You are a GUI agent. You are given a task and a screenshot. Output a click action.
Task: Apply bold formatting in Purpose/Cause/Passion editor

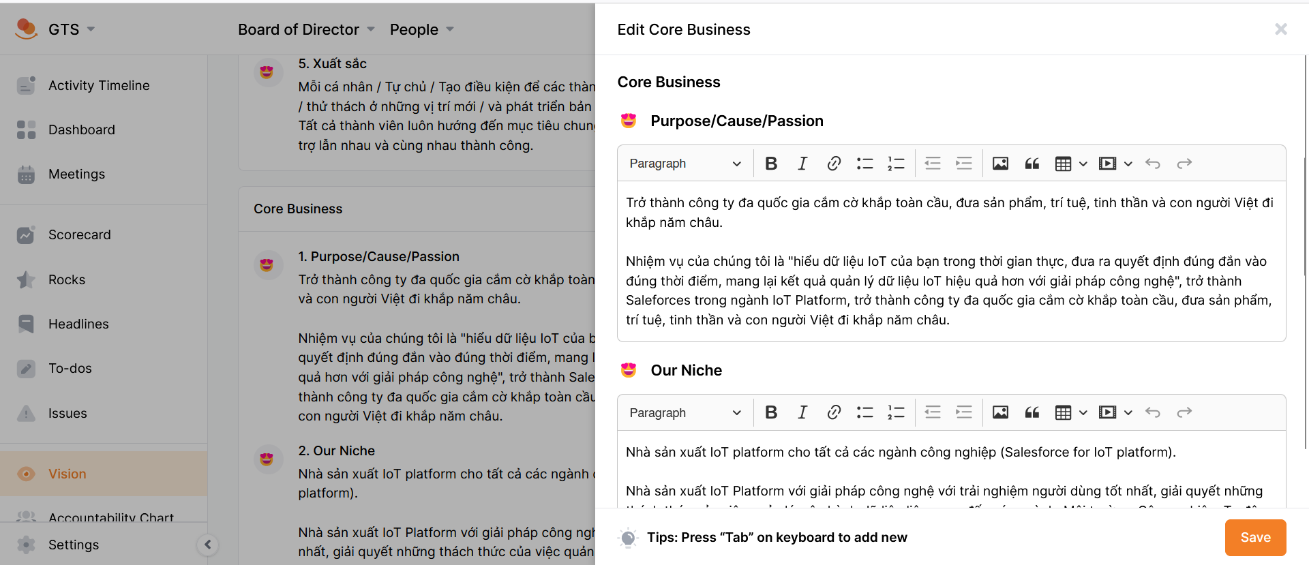tap(771, 163)
